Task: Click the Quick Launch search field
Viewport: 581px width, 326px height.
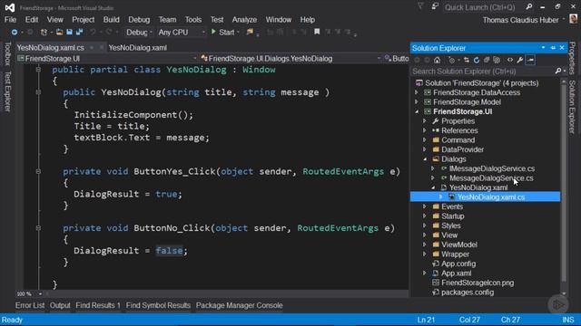Action: coord(483,7)
